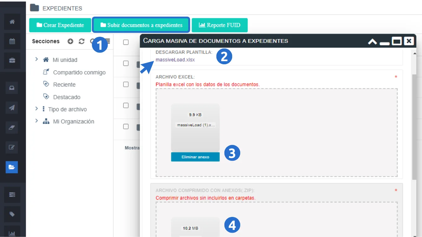Click 'Planilla excel con los datos' hint text
This screenshot has width=422, height=237.
coord(208,84)
